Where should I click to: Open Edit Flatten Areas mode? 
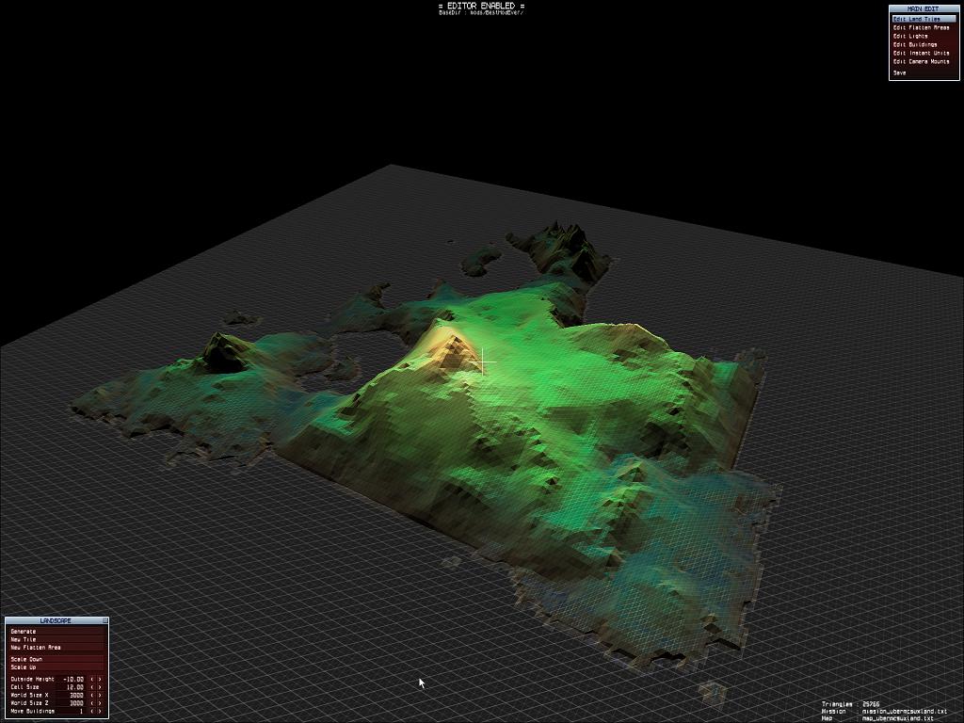click(924, 28)
